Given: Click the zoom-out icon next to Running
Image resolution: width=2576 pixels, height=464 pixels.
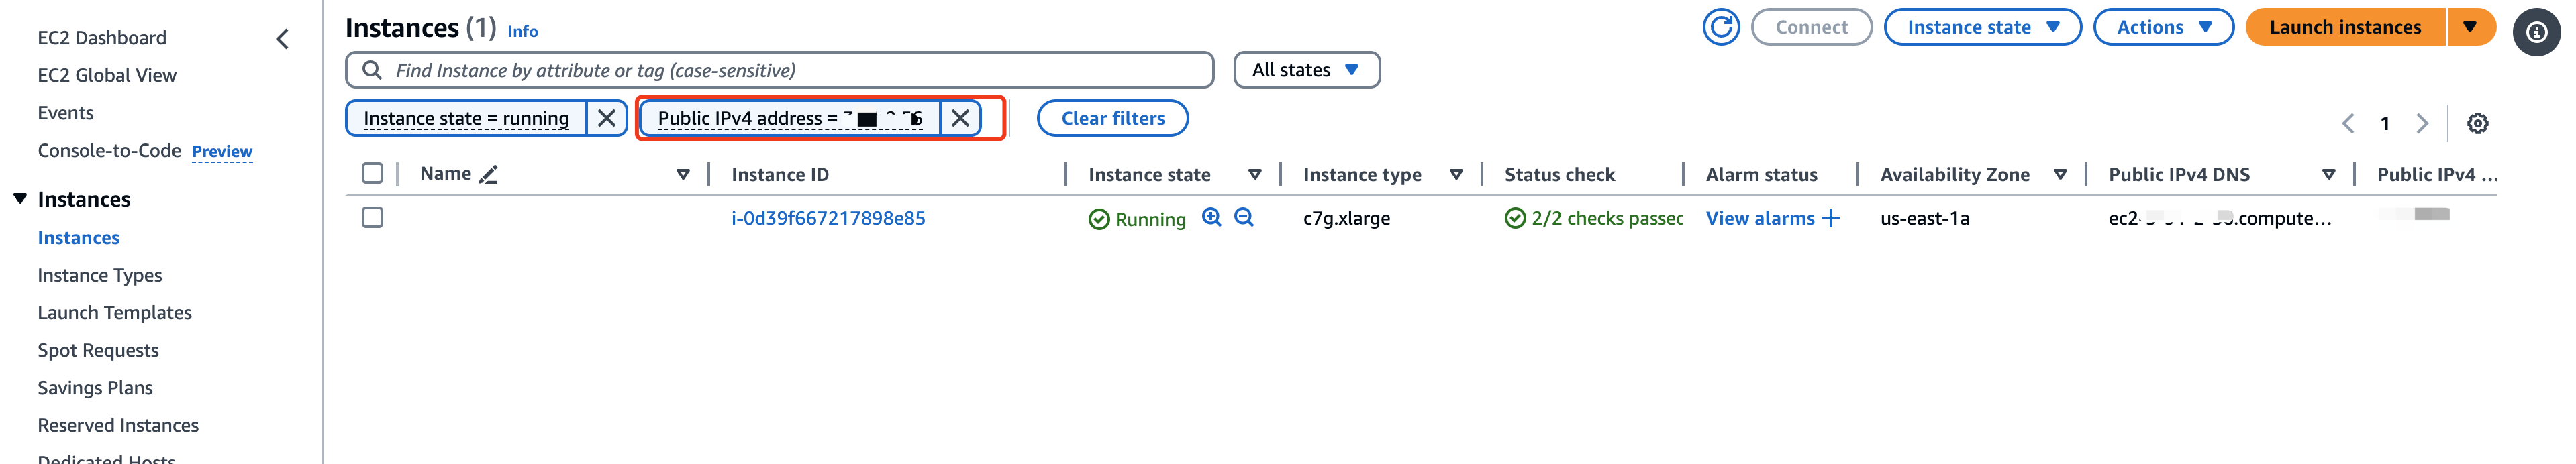Looking at the screenshot, I should (1244, 217).
